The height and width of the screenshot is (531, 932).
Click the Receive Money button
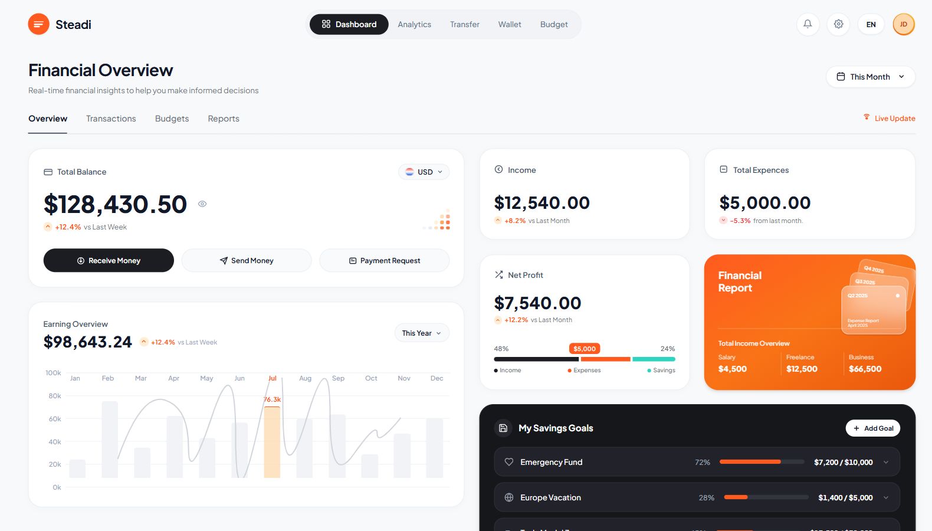pyautogui.click(x=109, y=260)
